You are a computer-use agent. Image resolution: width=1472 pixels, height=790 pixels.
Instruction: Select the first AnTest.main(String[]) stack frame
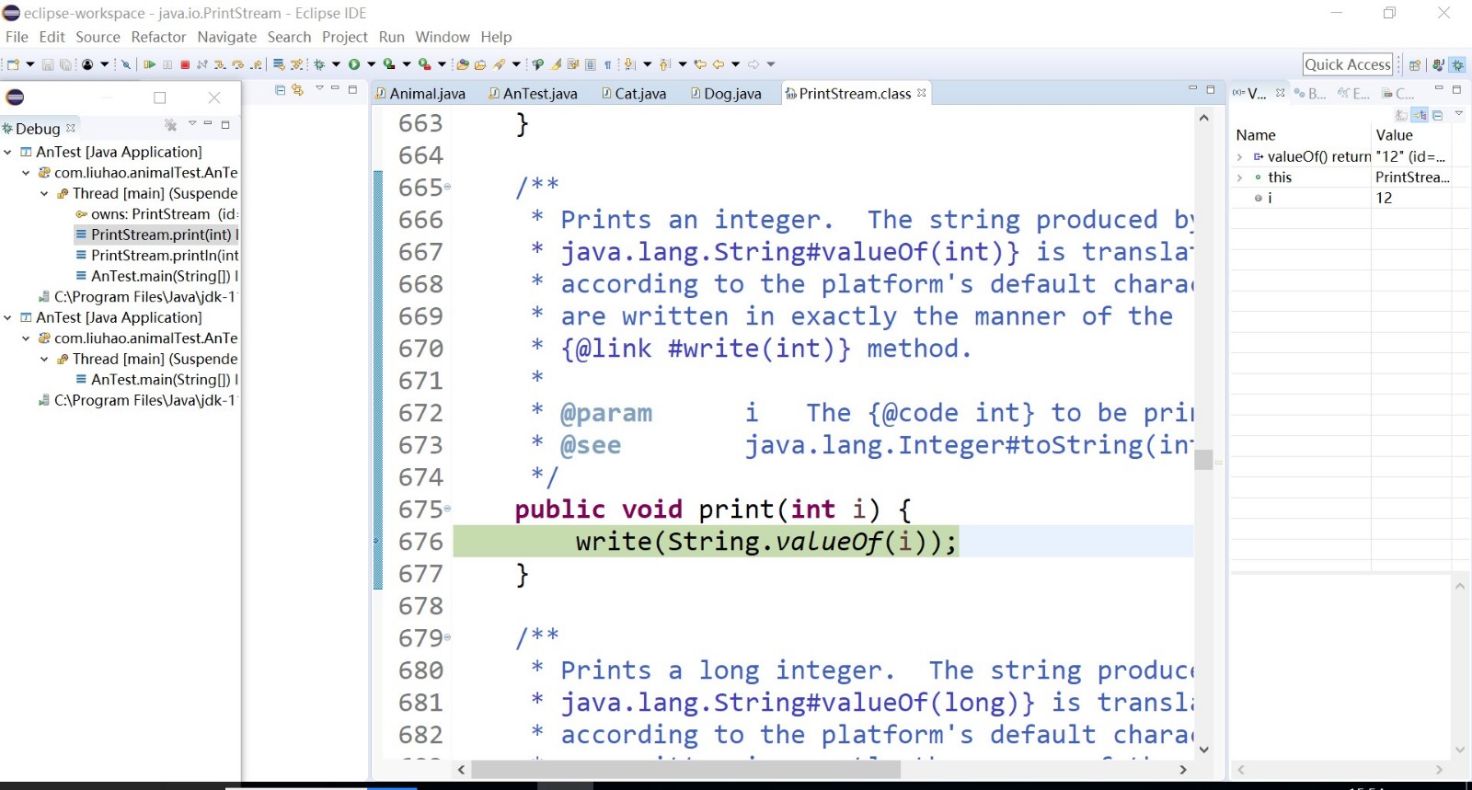point(156,276)
